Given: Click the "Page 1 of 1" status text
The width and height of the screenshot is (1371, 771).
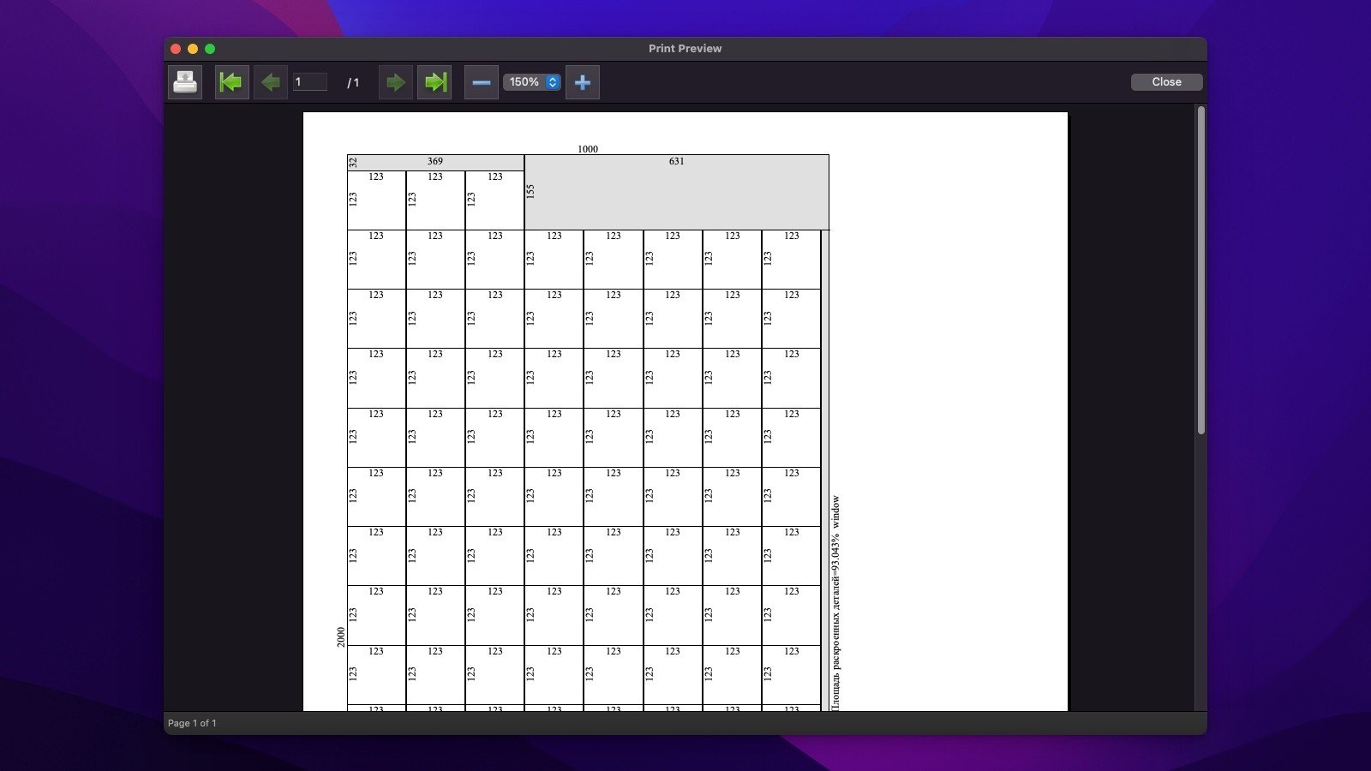Looking at the screenshot, I should click(x=192, y=723).
